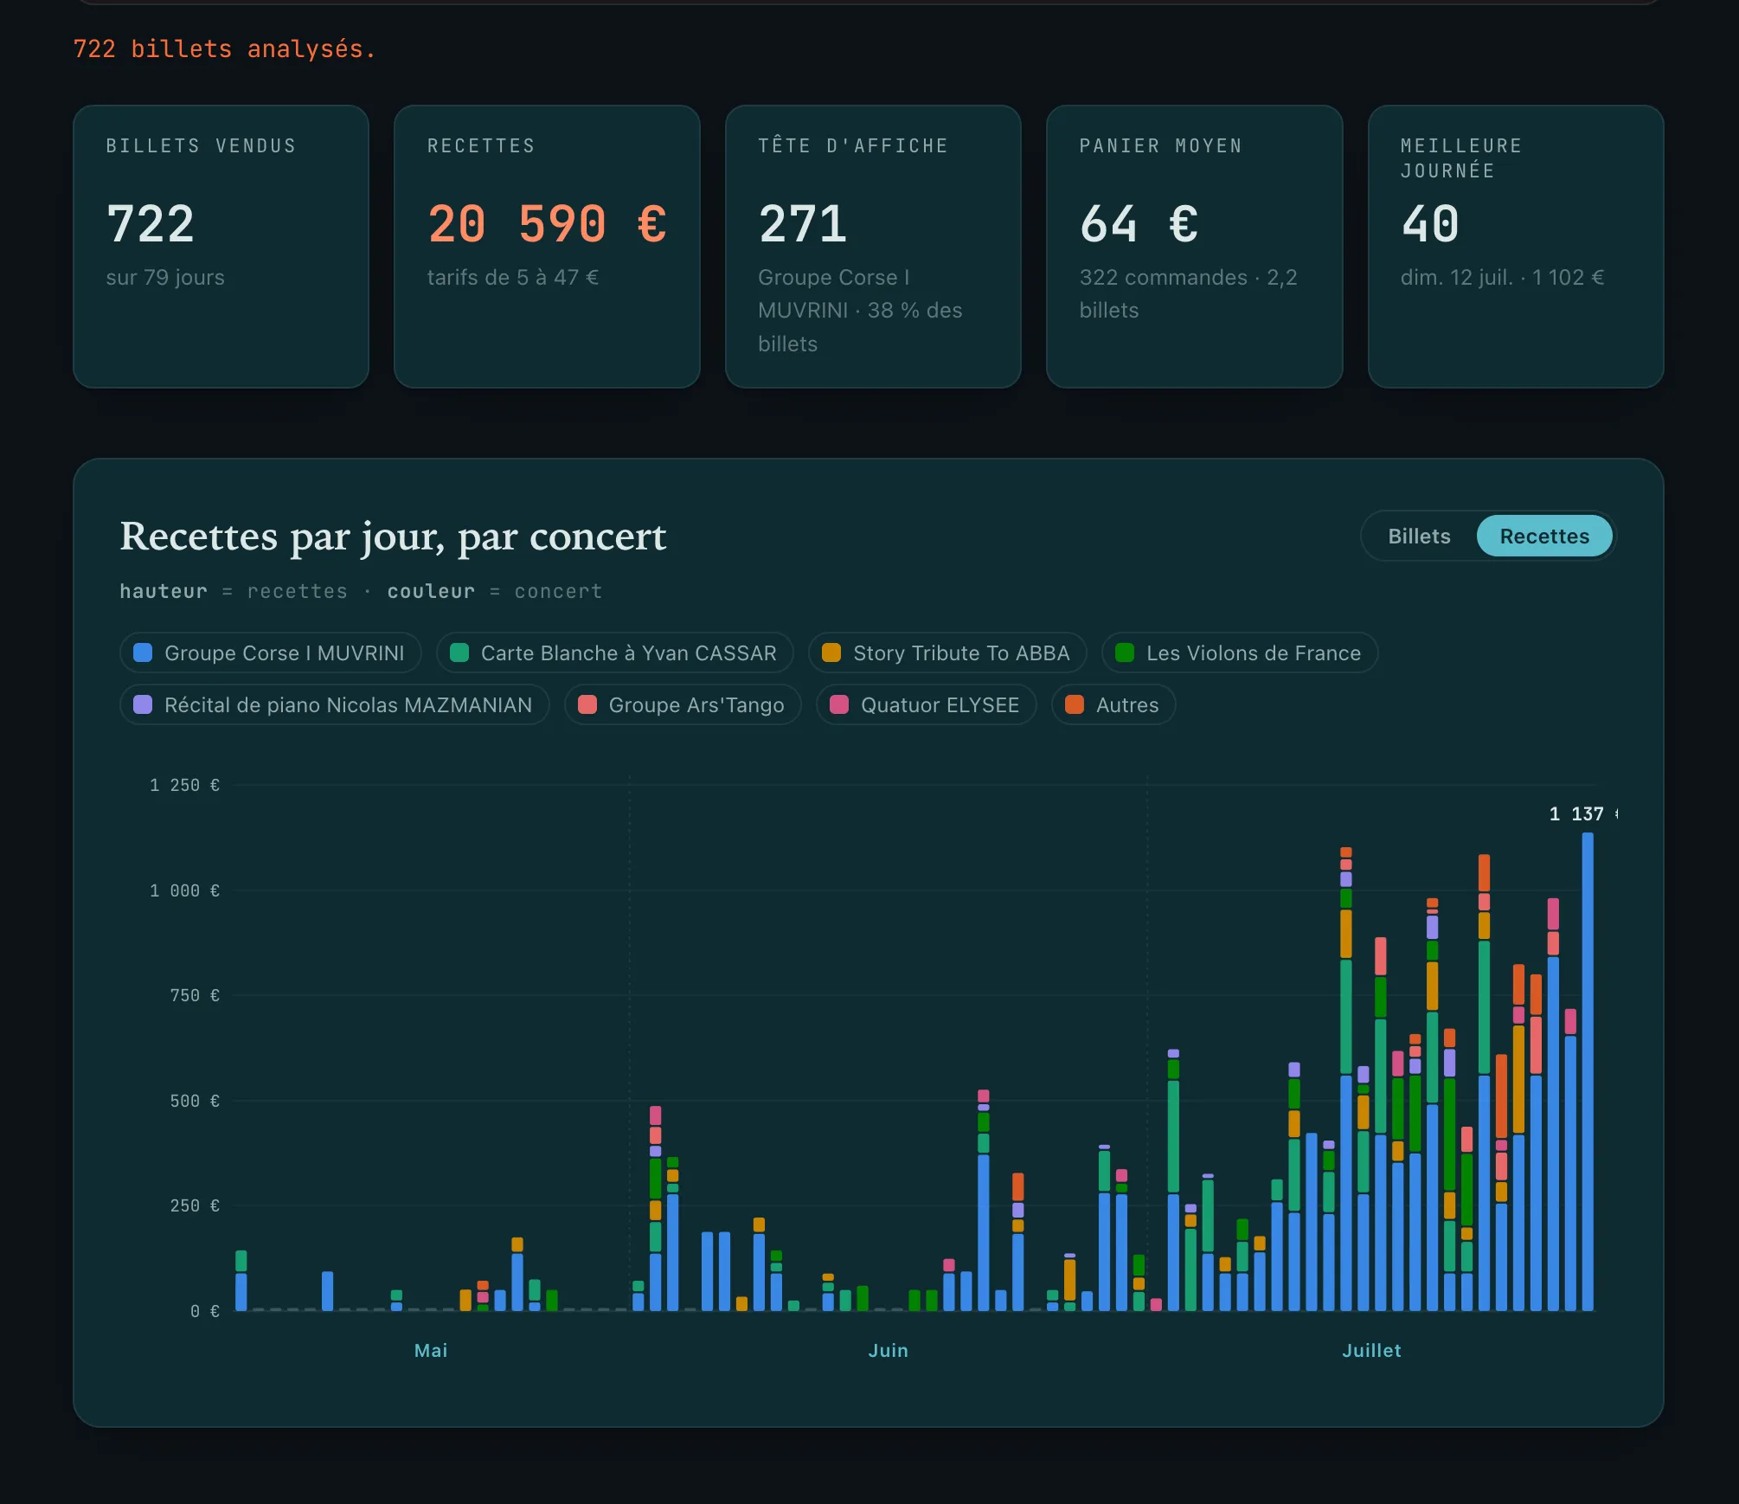Toggle Carte Blanche à Yvan CASSAR legend

click(615, 653)
